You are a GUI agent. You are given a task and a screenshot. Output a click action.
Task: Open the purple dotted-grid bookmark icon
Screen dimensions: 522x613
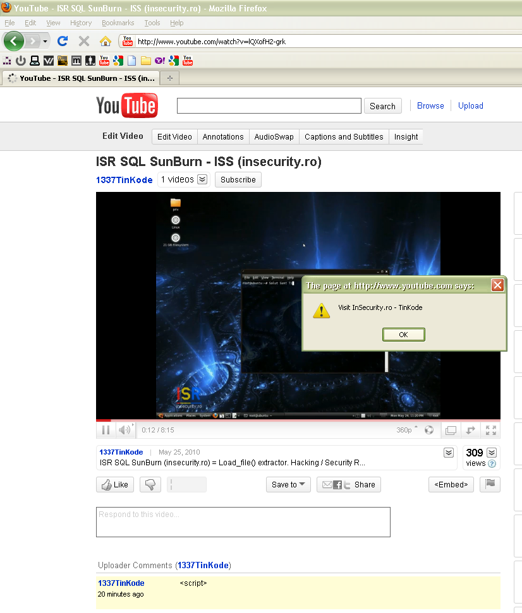(x=7, y=61)
